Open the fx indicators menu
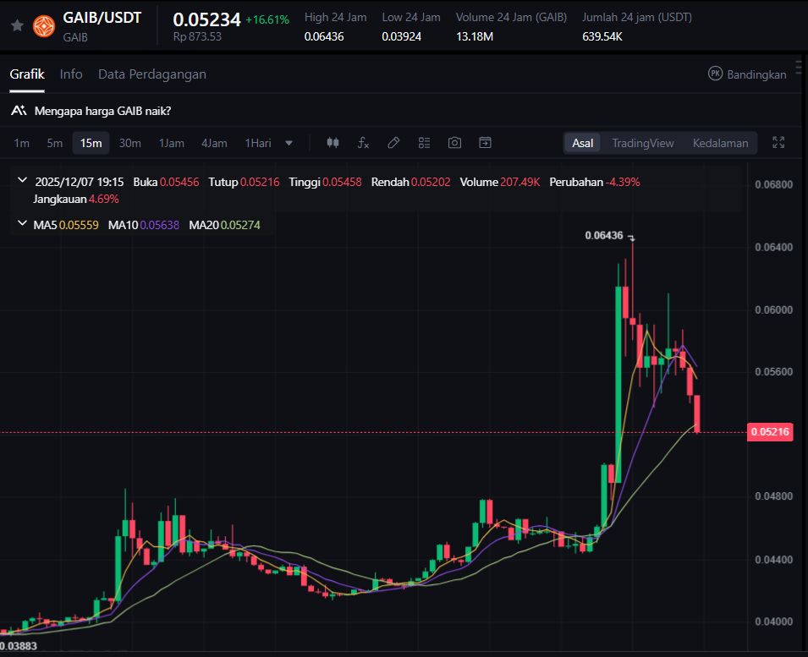 tap(363, 143)
